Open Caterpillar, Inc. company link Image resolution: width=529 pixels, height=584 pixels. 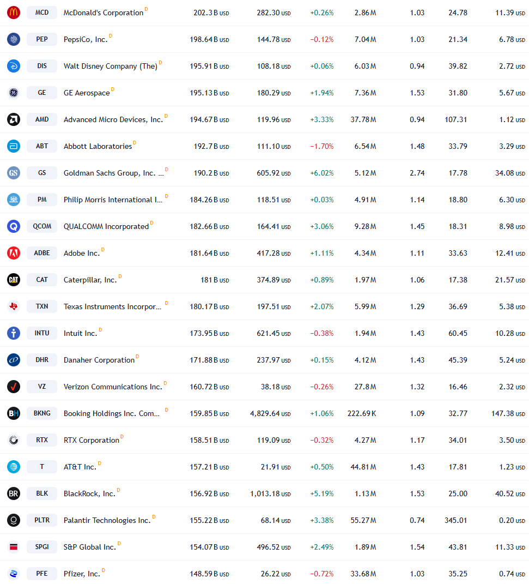pyautogui.click(x=90, y=280)
